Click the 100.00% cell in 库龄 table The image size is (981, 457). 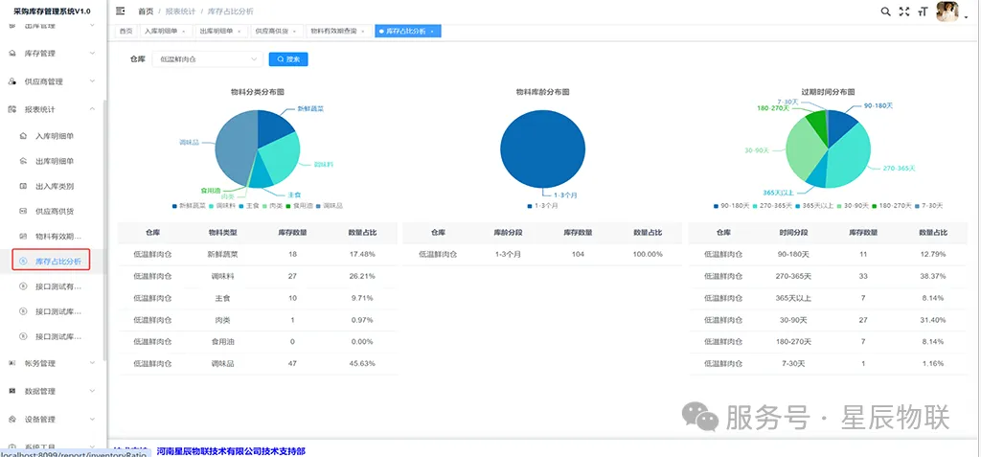click(x=649, y=254)
